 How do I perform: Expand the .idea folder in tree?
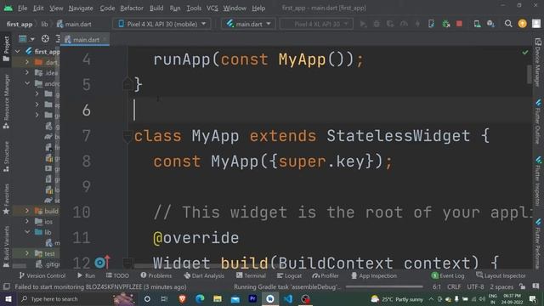pos(27,72)
